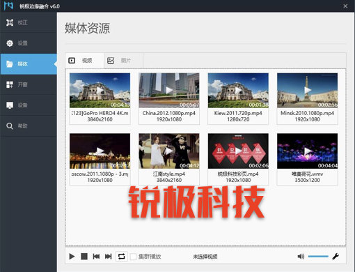Skip to previous video
The width and height of the screenshot is (355, 272).
pos(96,257)
